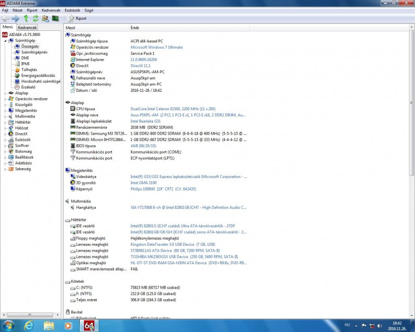Expand the Operációs rendszer tree node
This screenshot has width=415, height=332.
click(5, 99)
